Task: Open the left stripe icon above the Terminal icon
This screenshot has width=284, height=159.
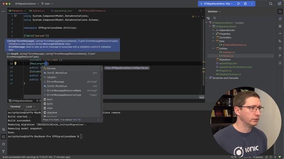Action: click(4, 129)
